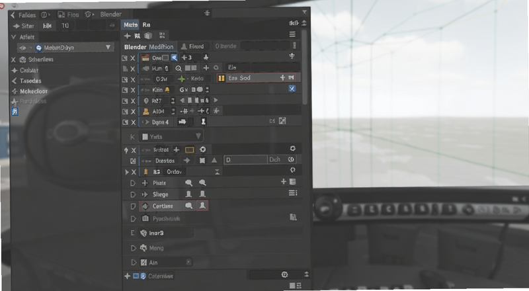Expand the Meng row
529x291 pixels.
(x=134, y=248)
